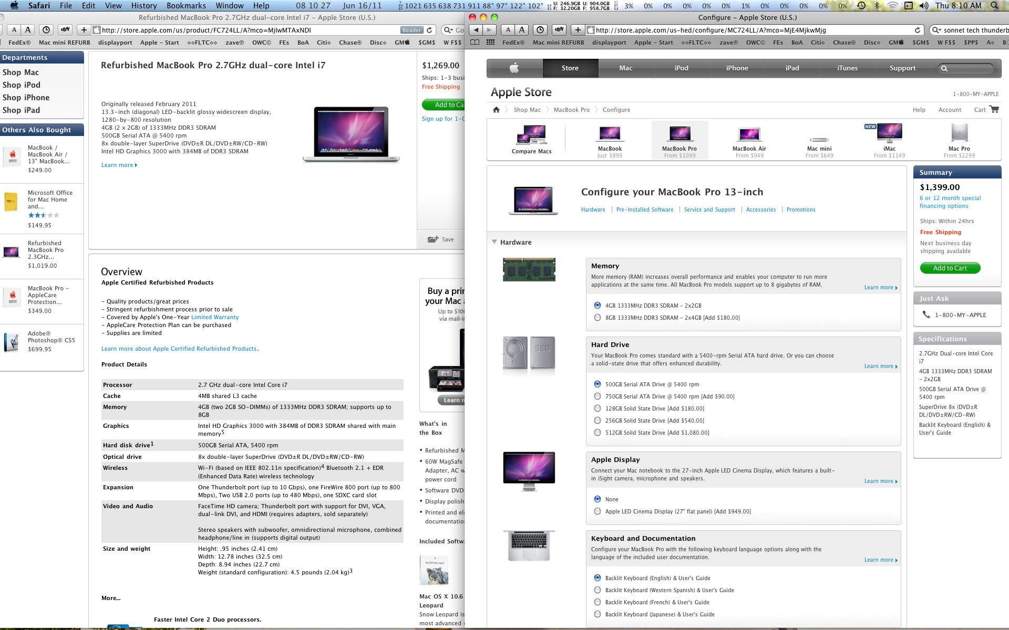Click Shop iPad in Departments sidebar
This screenshot has height=630, width=1009.
click(x=21, y=110)
